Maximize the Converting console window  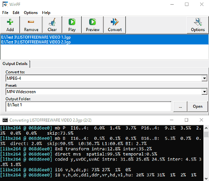coord(186,120)
